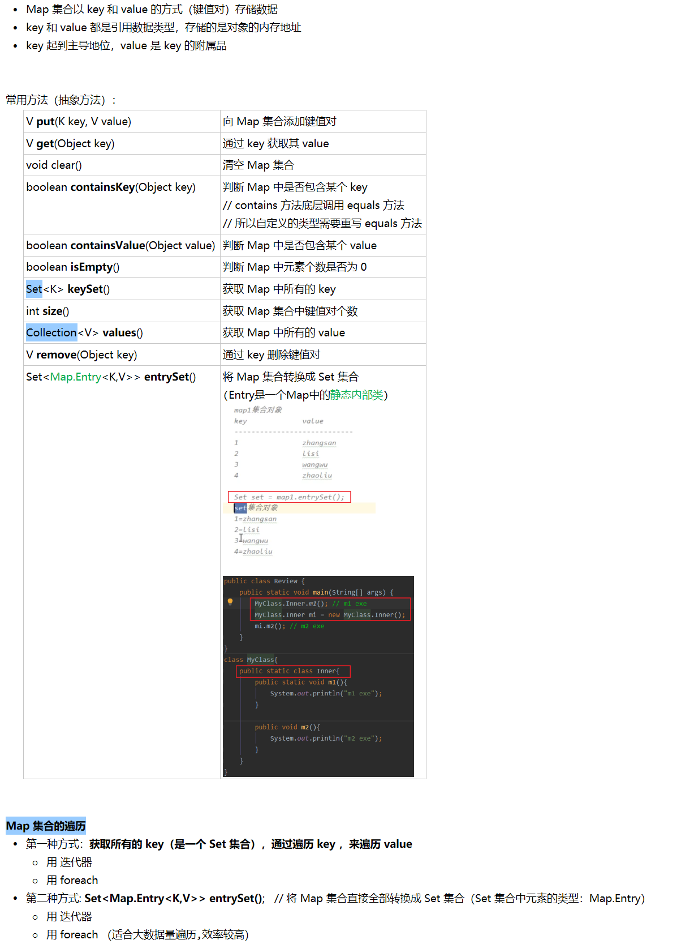Image resolution: width=681 pixels, height=944 pixels.
Task: Click the 'void clear()' method cell
Action: pyautogui.click(x=122, y=165)
